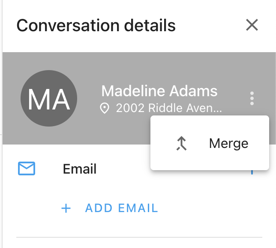Click the merge arrows icon

click(x=182, y=144)
